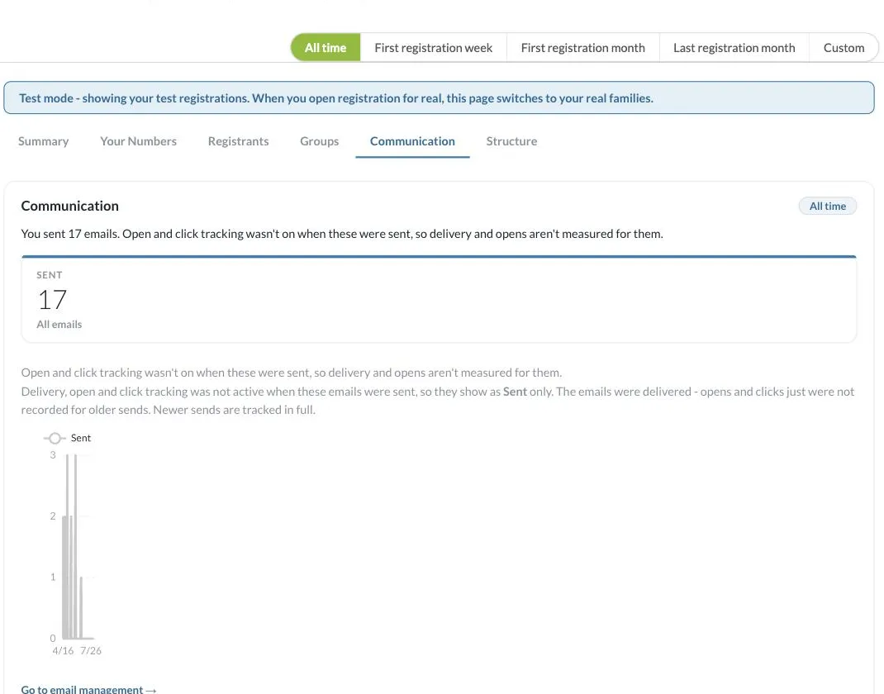
Task: Go to the Your Numbers tab
Action: click(138, 141)
